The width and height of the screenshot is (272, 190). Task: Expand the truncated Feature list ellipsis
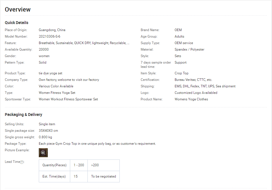pos(128,43)
